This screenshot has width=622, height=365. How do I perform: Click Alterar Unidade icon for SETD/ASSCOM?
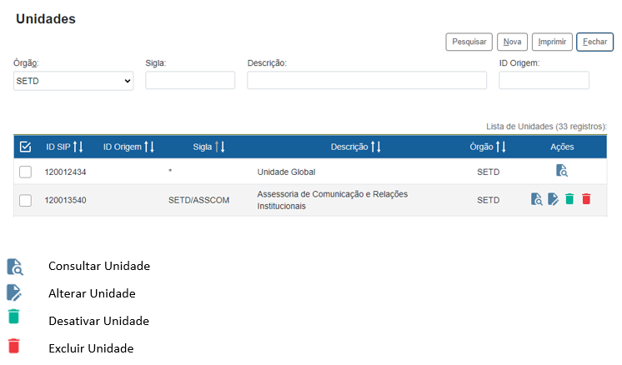[x=553, y=199]
